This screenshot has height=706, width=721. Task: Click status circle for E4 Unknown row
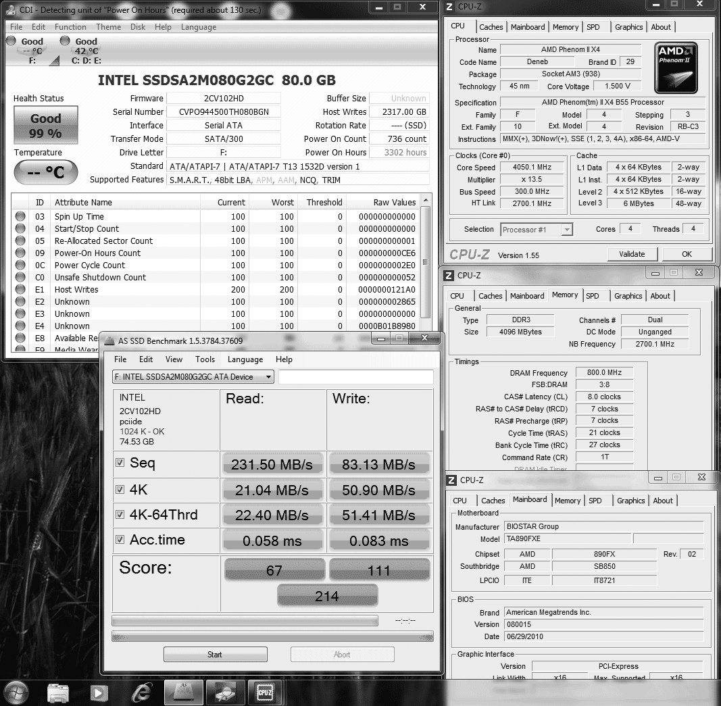20,326
